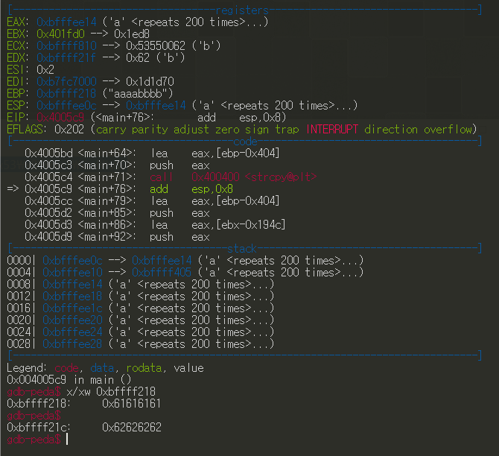Screen dimensions: 499x456
Task: Select the EDX address 0xbffff21f
Action: pyautogui.click(x=66, y=57)
